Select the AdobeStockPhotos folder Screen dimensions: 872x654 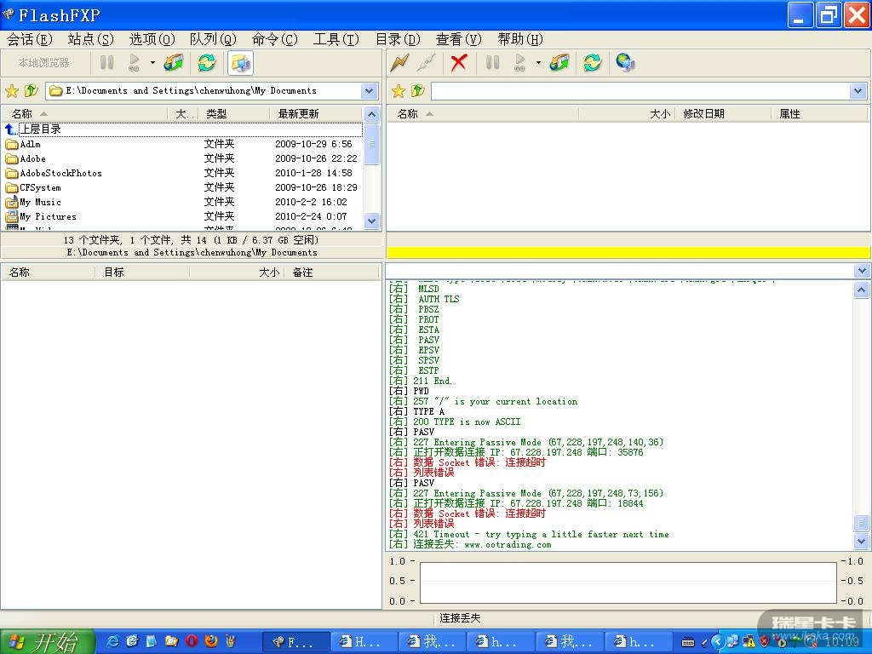point(60,173)
